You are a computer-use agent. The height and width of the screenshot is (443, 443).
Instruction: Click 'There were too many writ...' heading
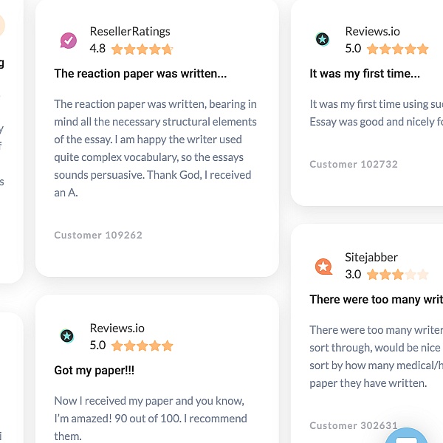(376, 300)
